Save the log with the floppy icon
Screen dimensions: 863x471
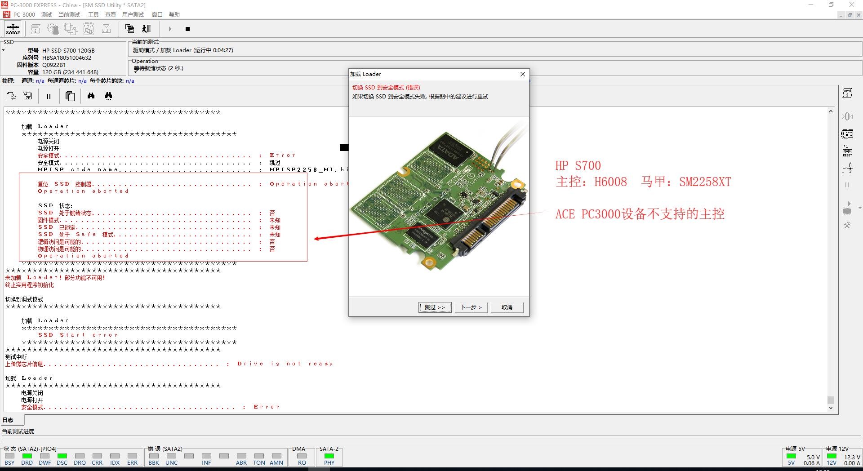[x=28, y=96]
